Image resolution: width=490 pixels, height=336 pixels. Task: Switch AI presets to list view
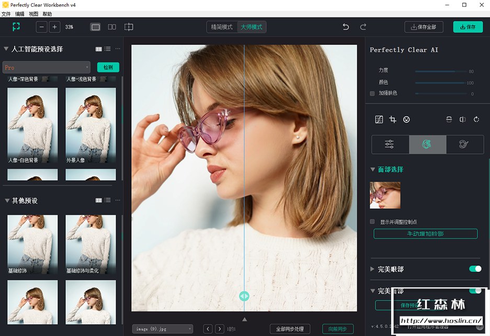[x=108, y=49]
